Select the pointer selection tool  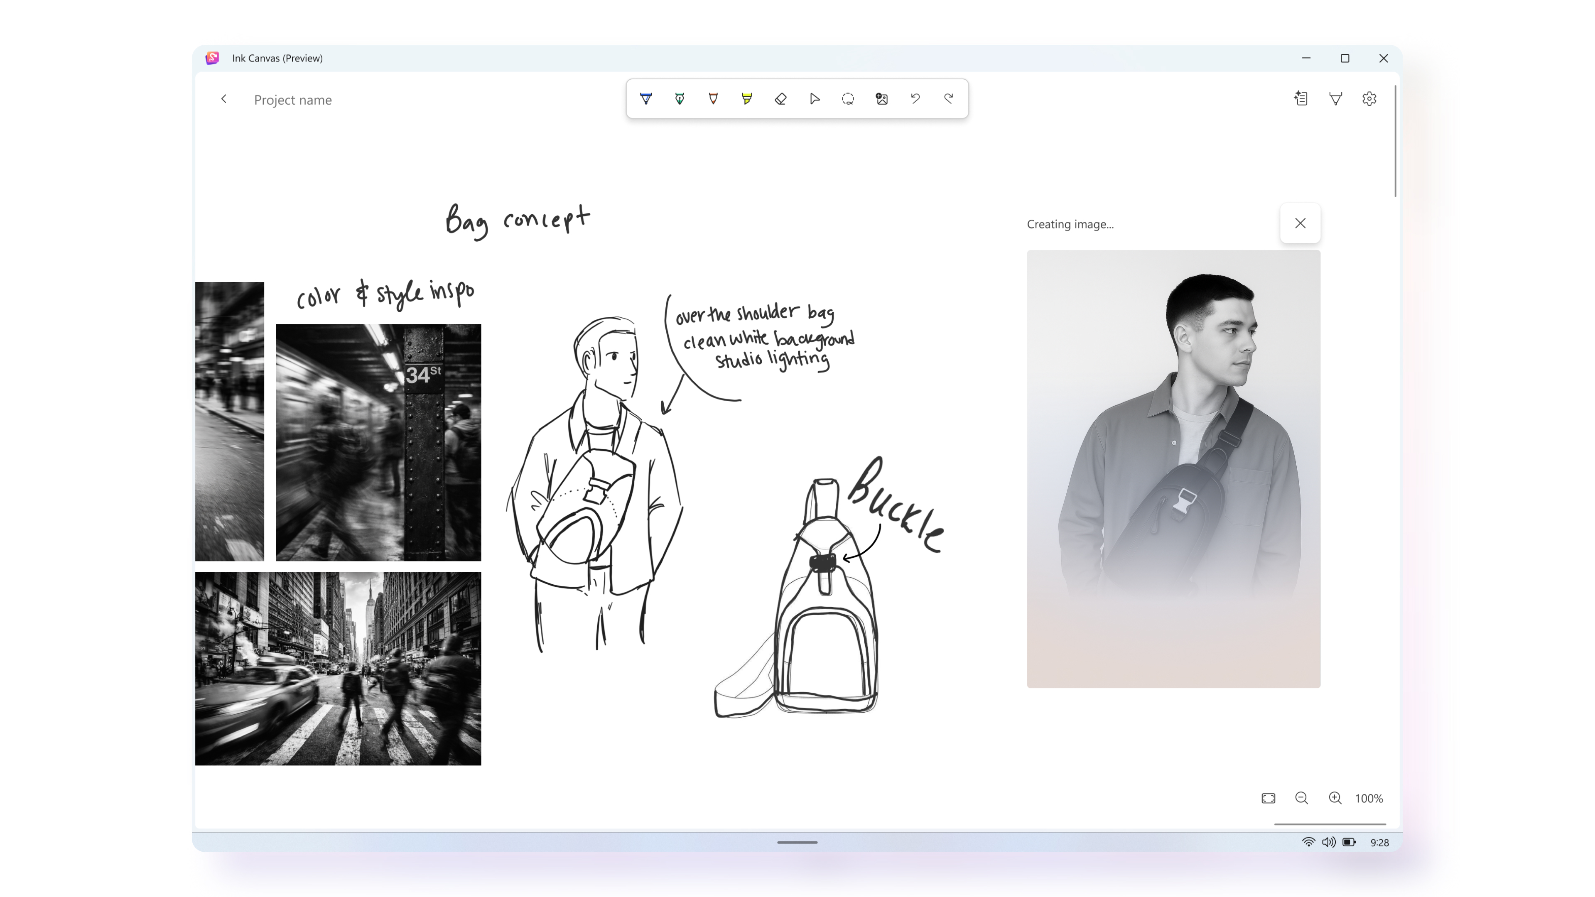(x=815, y=98)
